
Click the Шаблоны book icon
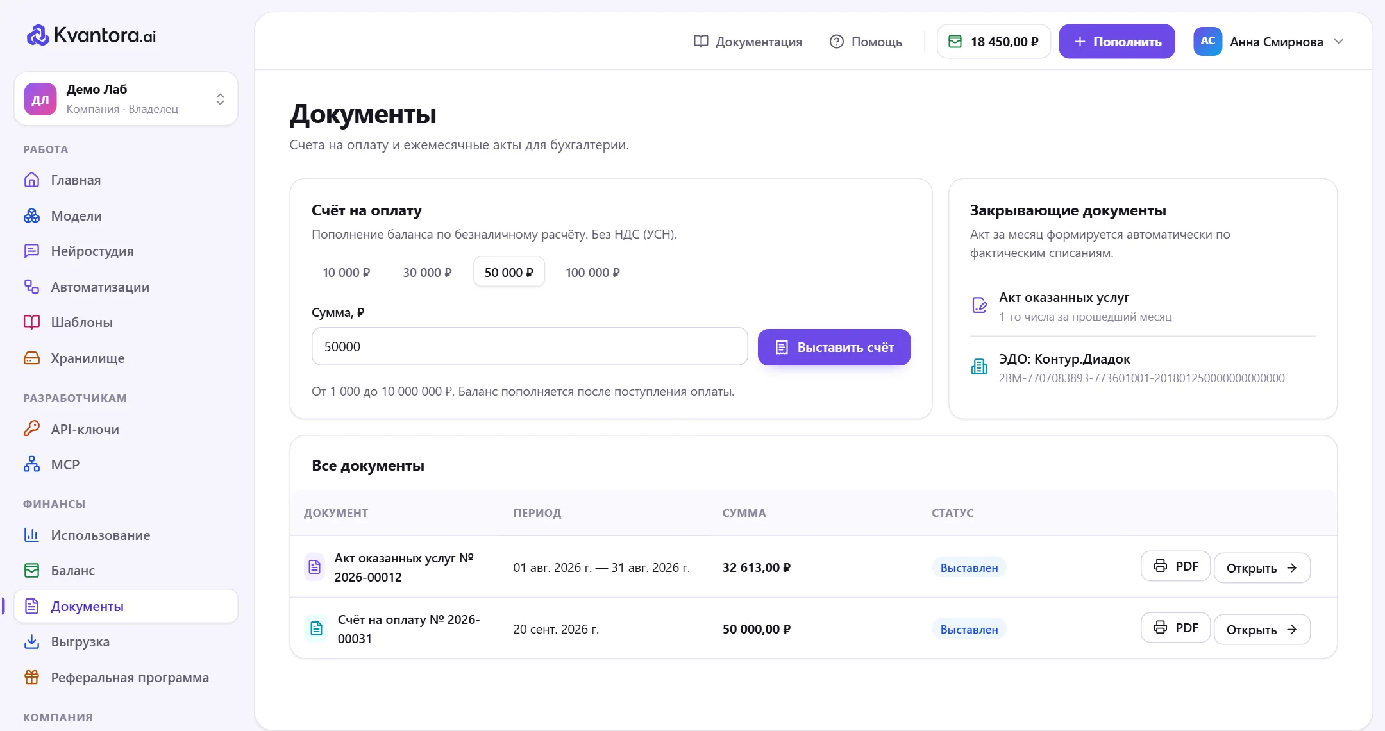click(31, 323)
